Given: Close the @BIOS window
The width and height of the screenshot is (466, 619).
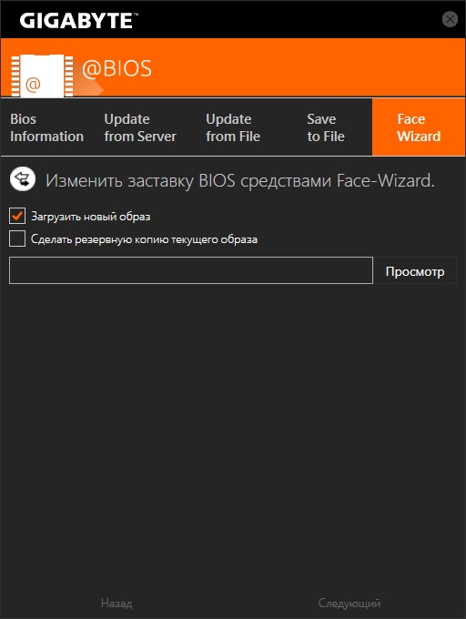Looking at the screenshot, I should pyautogui.click(x=450, y=19).
